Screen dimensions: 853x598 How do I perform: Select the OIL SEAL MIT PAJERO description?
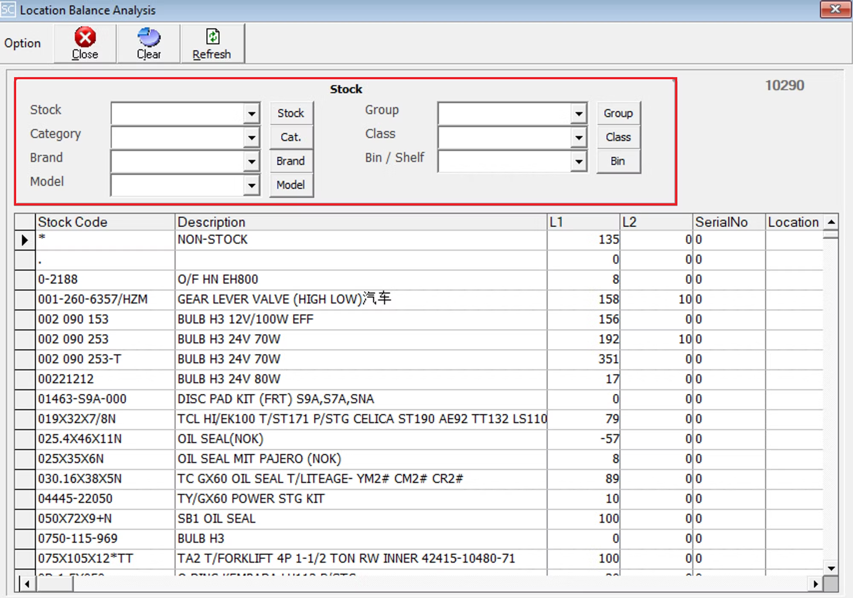361,459
